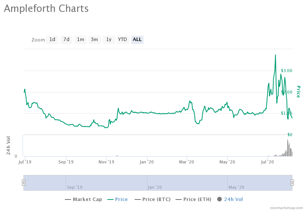Switch zoom range to 1y
Image resolution: width=307 pixels, height=211 pixels.
click(x=109, y=40)
